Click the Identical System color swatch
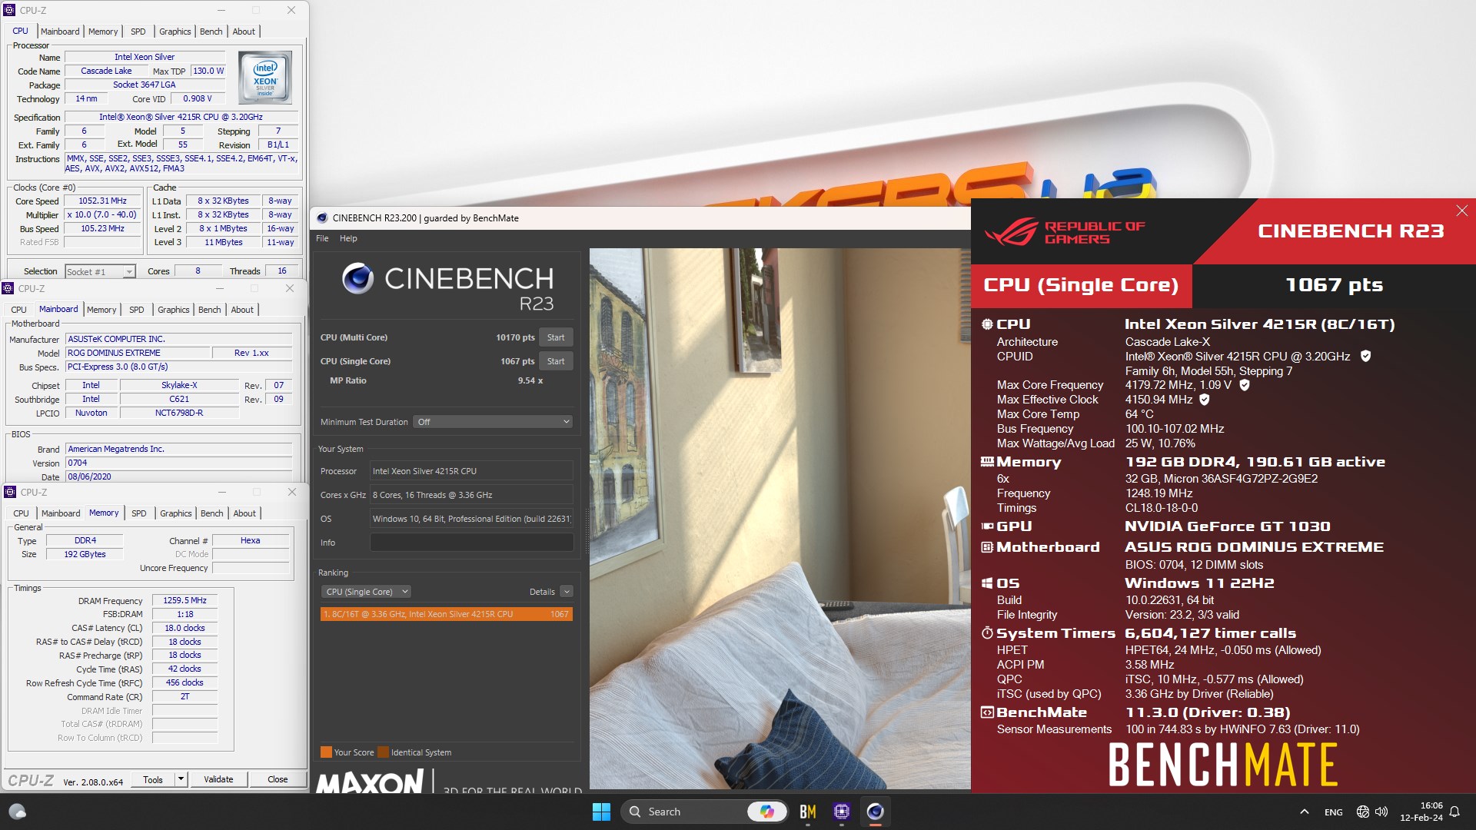1476x830 pixels. pos(383,752)
